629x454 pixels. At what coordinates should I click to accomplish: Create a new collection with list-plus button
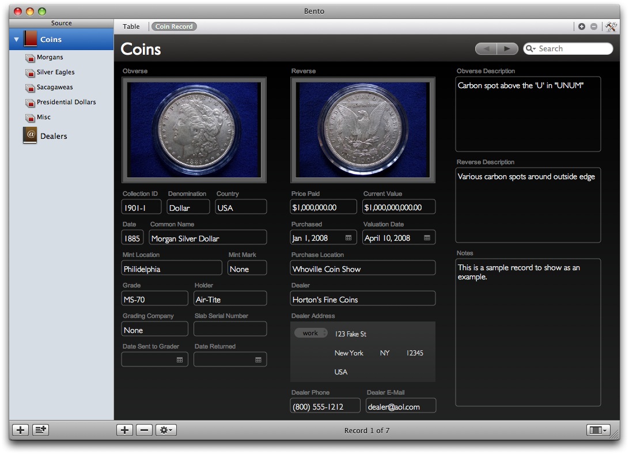[x=40, y=430]
